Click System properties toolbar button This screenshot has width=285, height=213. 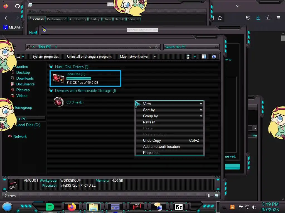tap(46, 57)
